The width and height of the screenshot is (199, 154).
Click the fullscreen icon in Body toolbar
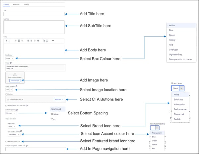[47, 41]
